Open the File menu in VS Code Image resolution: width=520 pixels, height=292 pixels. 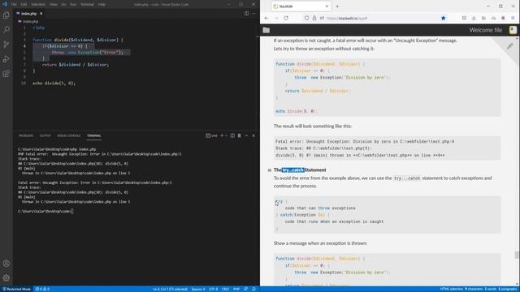(14, 4)
